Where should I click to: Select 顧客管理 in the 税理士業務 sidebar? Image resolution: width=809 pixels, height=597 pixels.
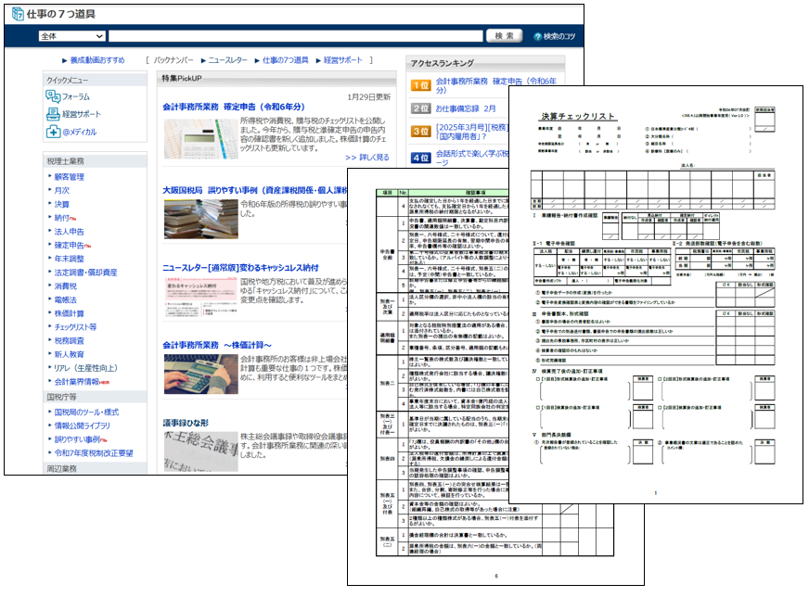(x=69, y=176)
